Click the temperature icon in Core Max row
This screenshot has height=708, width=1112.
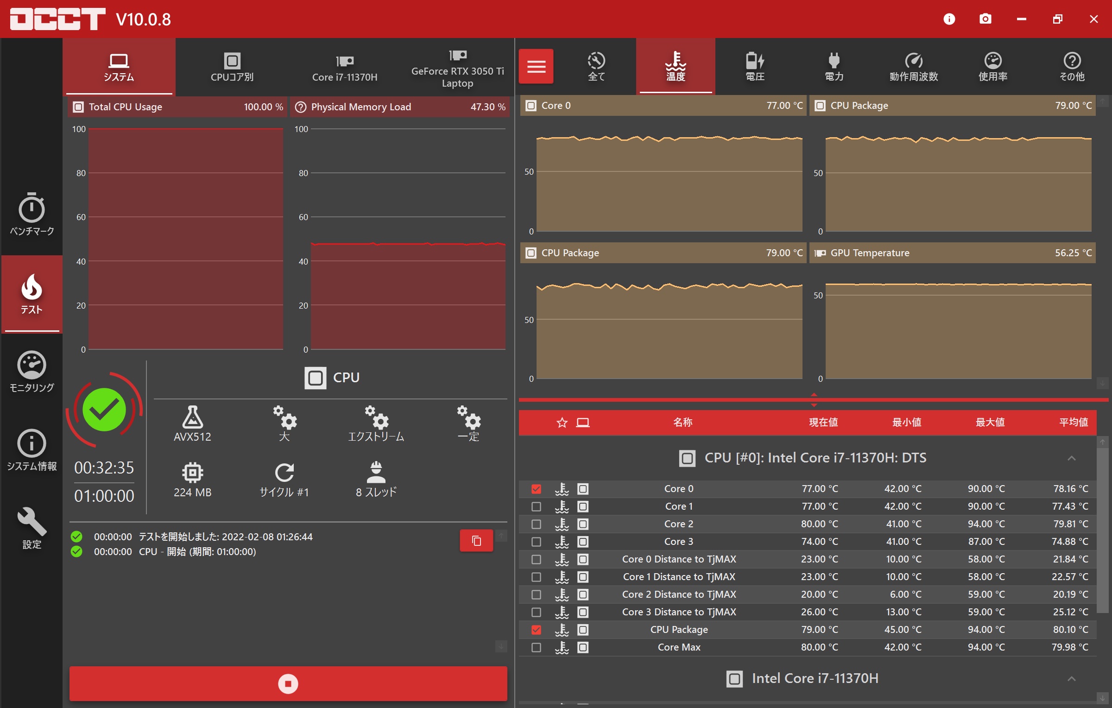coord(562,647)
